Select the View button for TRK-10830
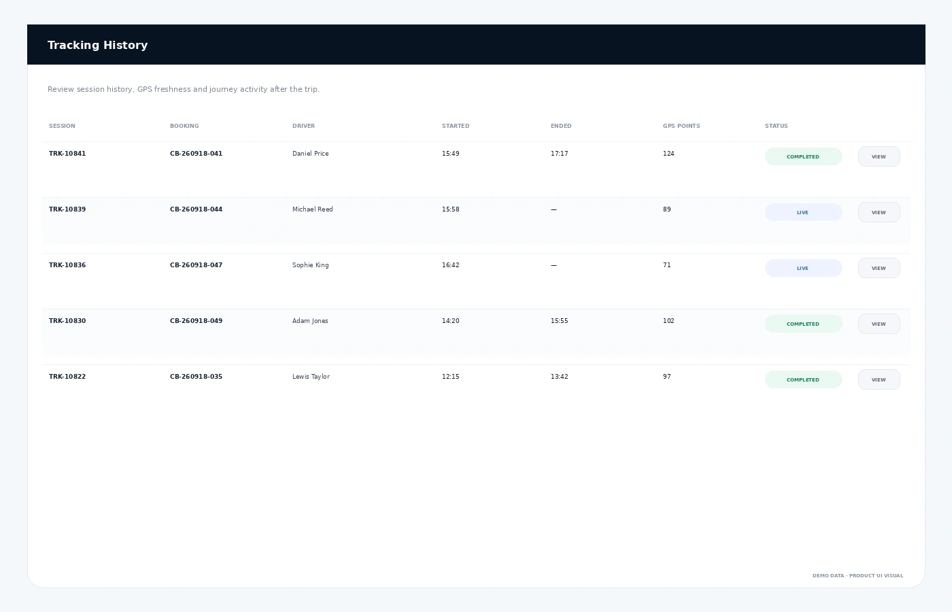The height and width of the screenshot is (612, 952). point(879,324)
